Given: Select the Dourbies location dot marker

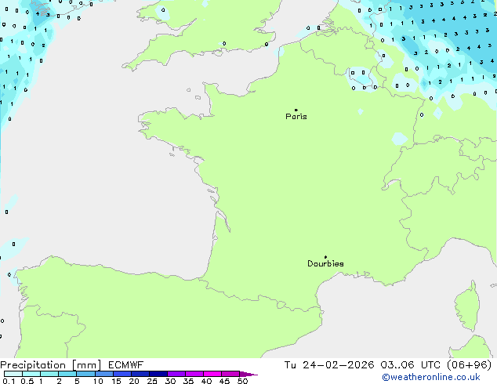Looking at the screenshot, I should coord(325,257).
